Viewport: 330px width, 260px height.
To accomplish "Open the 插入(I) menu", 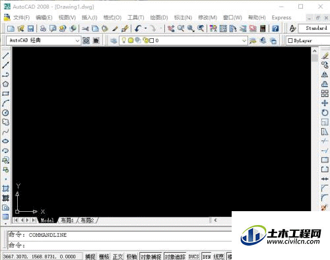I will [89, 18].
